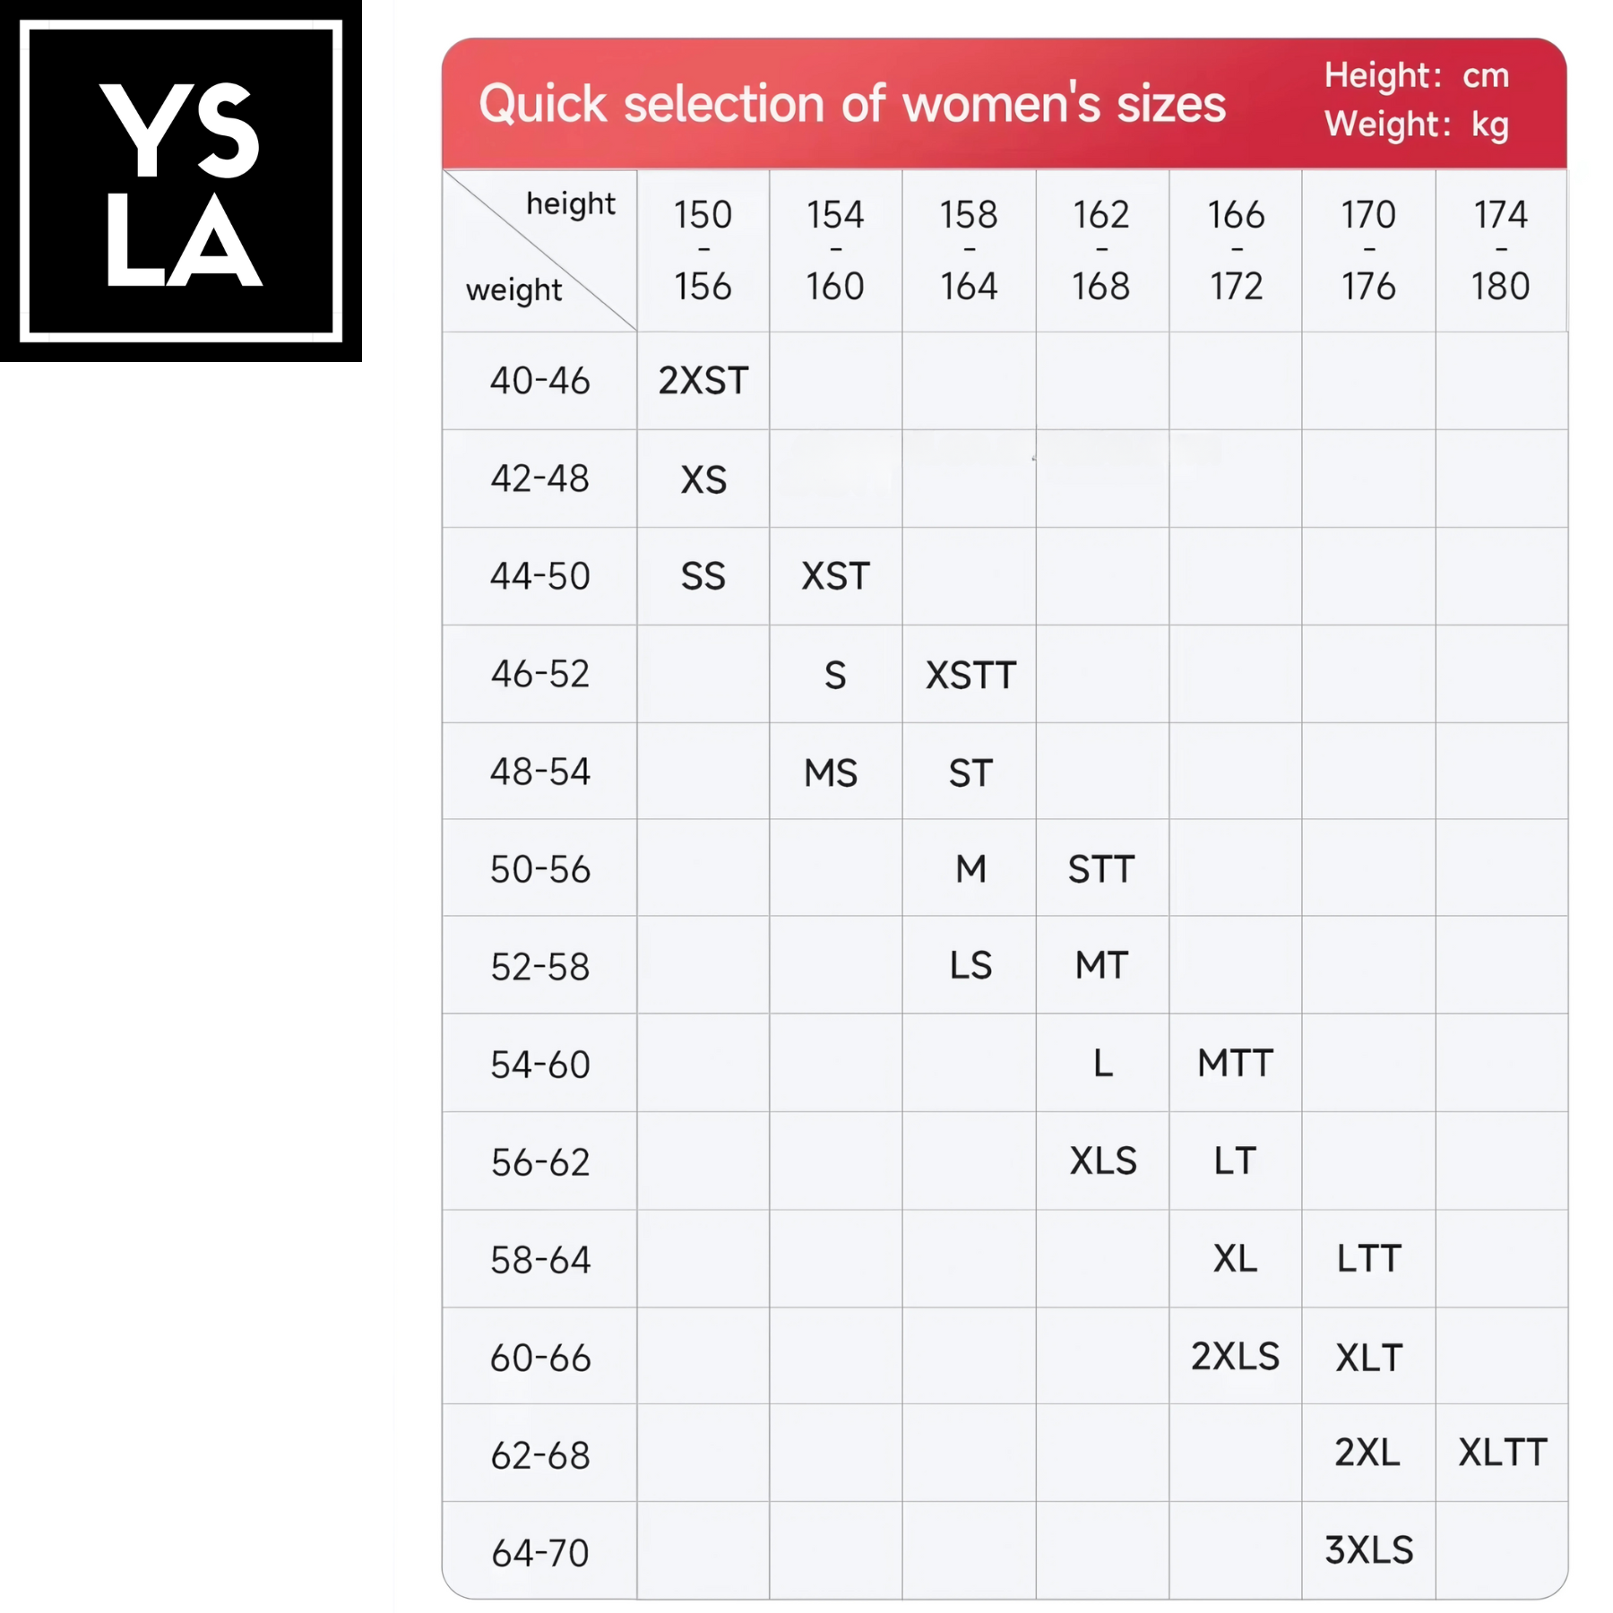Select the 40-46 weight row label
Image resolution: width=1613 pixels, height=1613 pixels.
click(540, 381)
